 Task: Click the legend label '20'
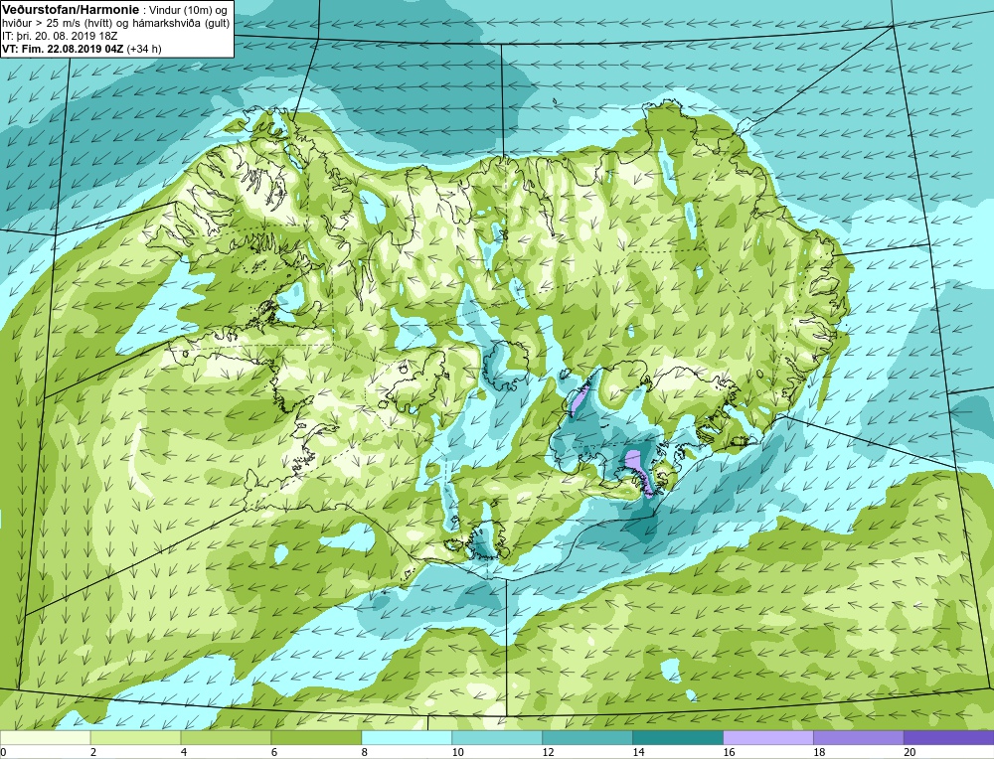click(910, 752)
